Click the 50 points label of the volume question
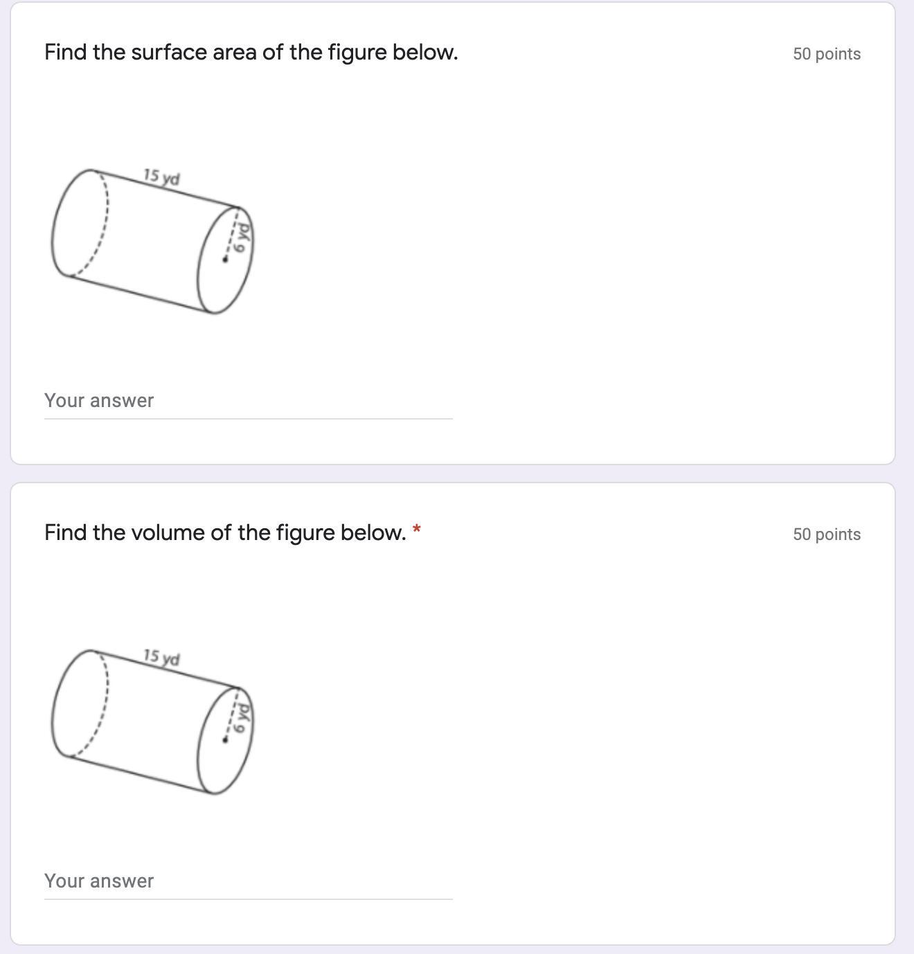914x954 pixels. pyautogui.click(x=826, y=534)
